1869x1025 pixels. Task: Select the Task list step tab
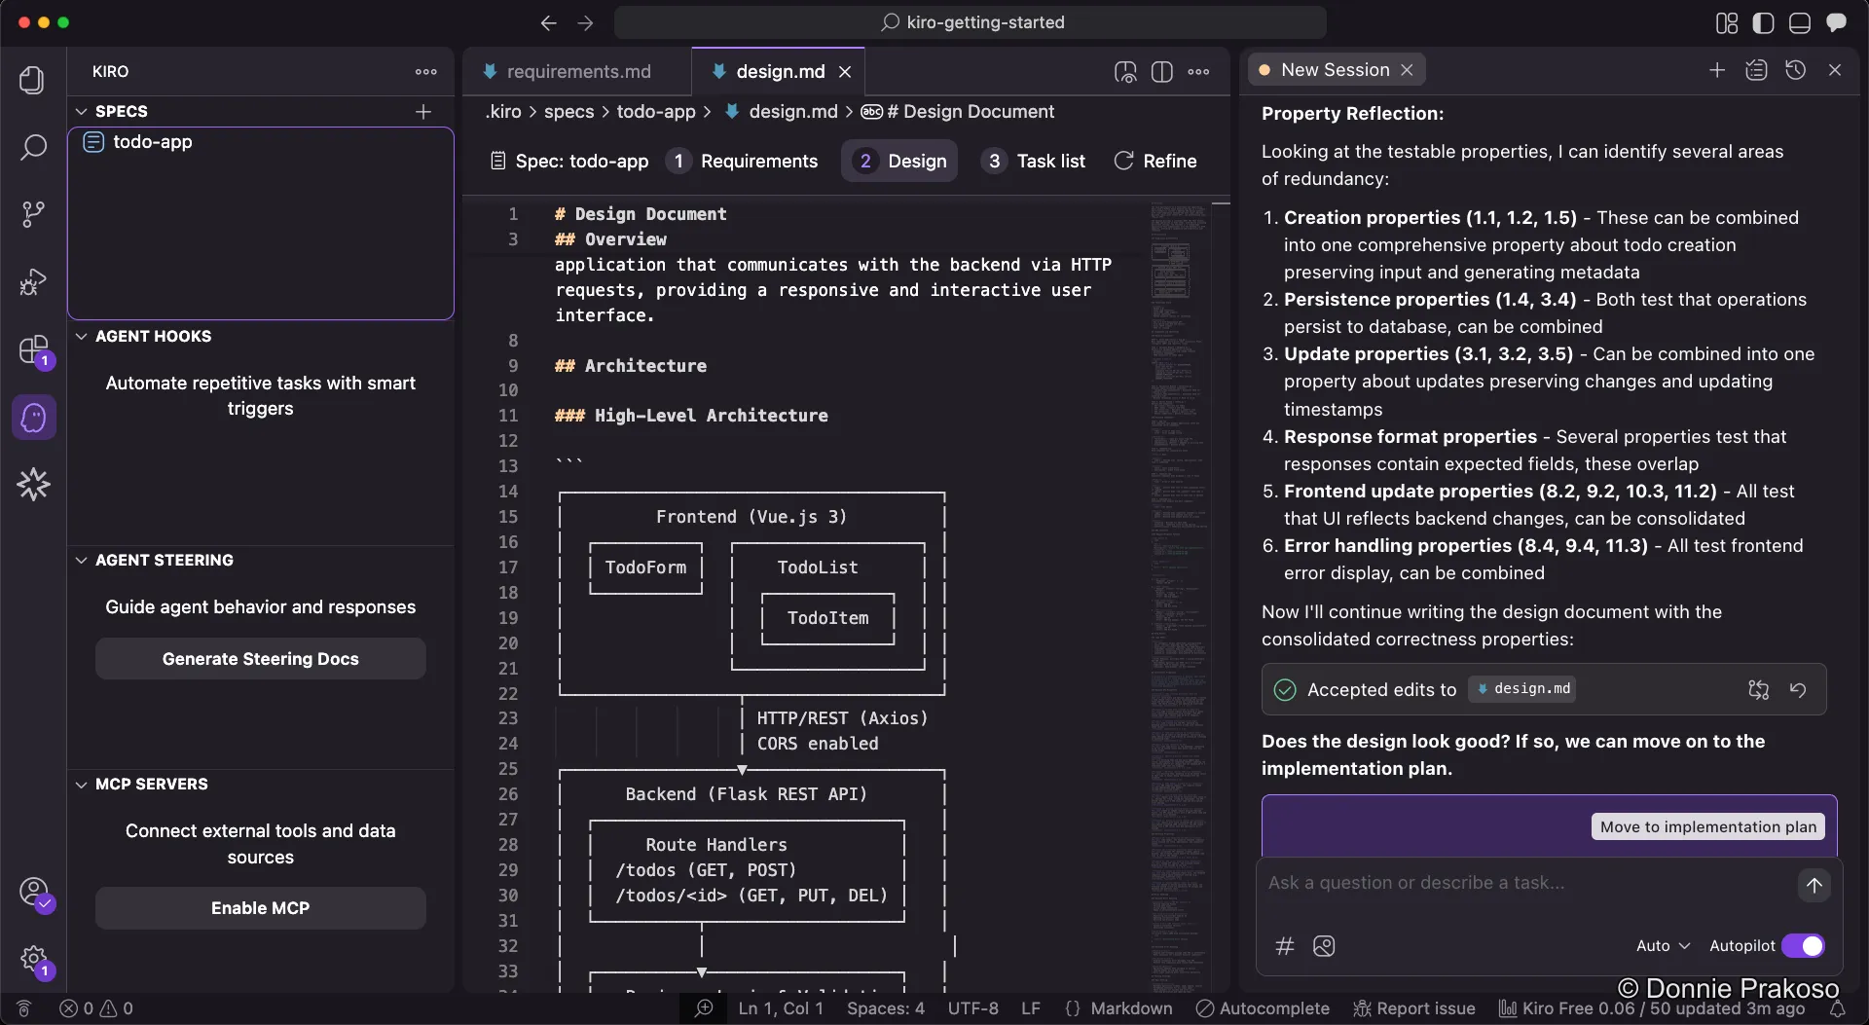(1034, 161)
